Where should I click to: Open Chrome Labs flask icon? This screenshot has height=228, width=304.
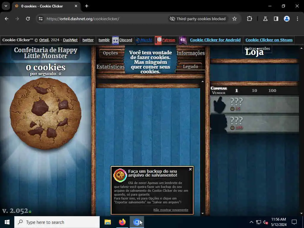tap(265, 19)
